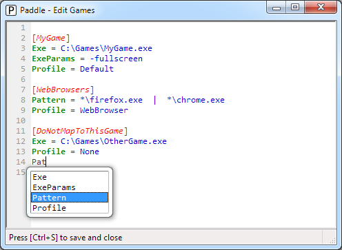
Task: Select Profile in autocomplete list
Action: [x=70, y=208]
